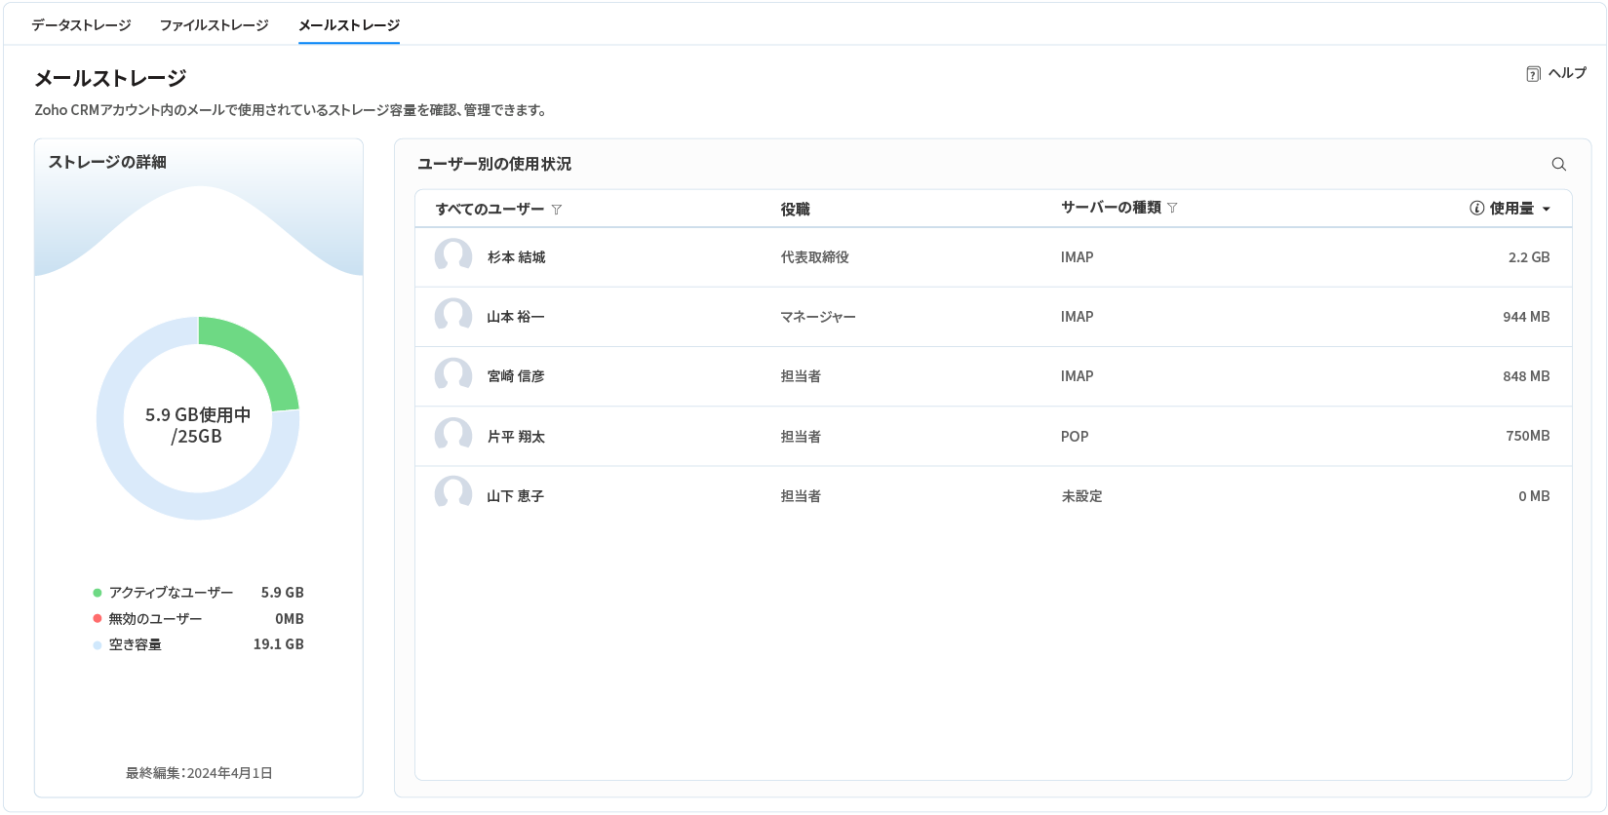Click ユーザー別の使用状況 panel heading

(494, 164)
